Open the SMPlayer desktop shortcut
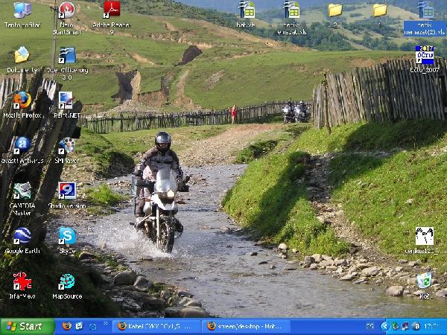The width and height of the screenshot is (447, 335). (66, 145)
